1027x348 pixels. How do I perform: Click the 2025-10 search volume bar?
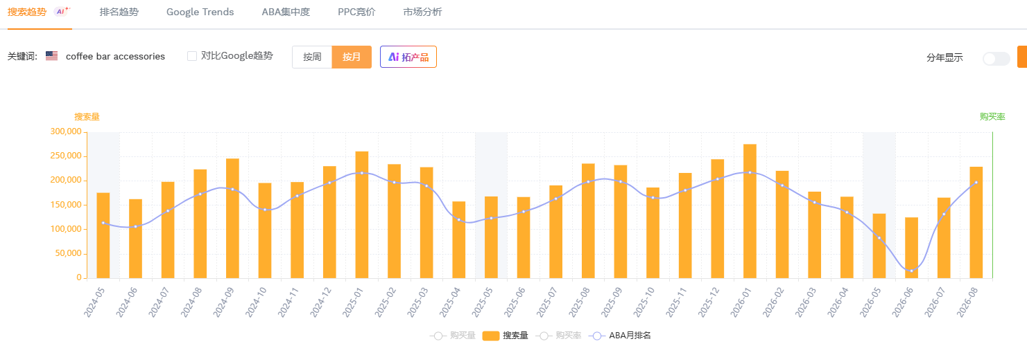[653, 232]
